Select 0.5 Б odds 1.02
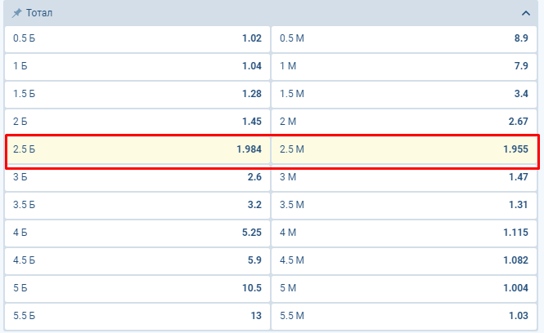This screenshot has height=333, width=544. pos(137,38)
